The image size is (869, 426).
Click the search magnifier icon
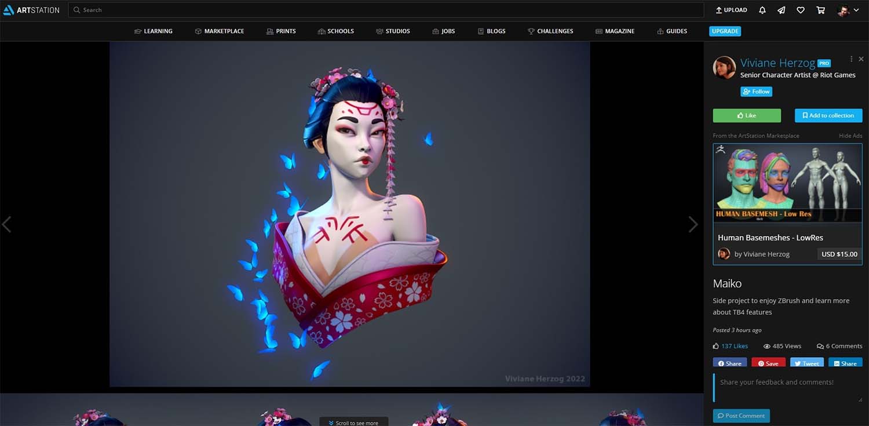point(77,9)
